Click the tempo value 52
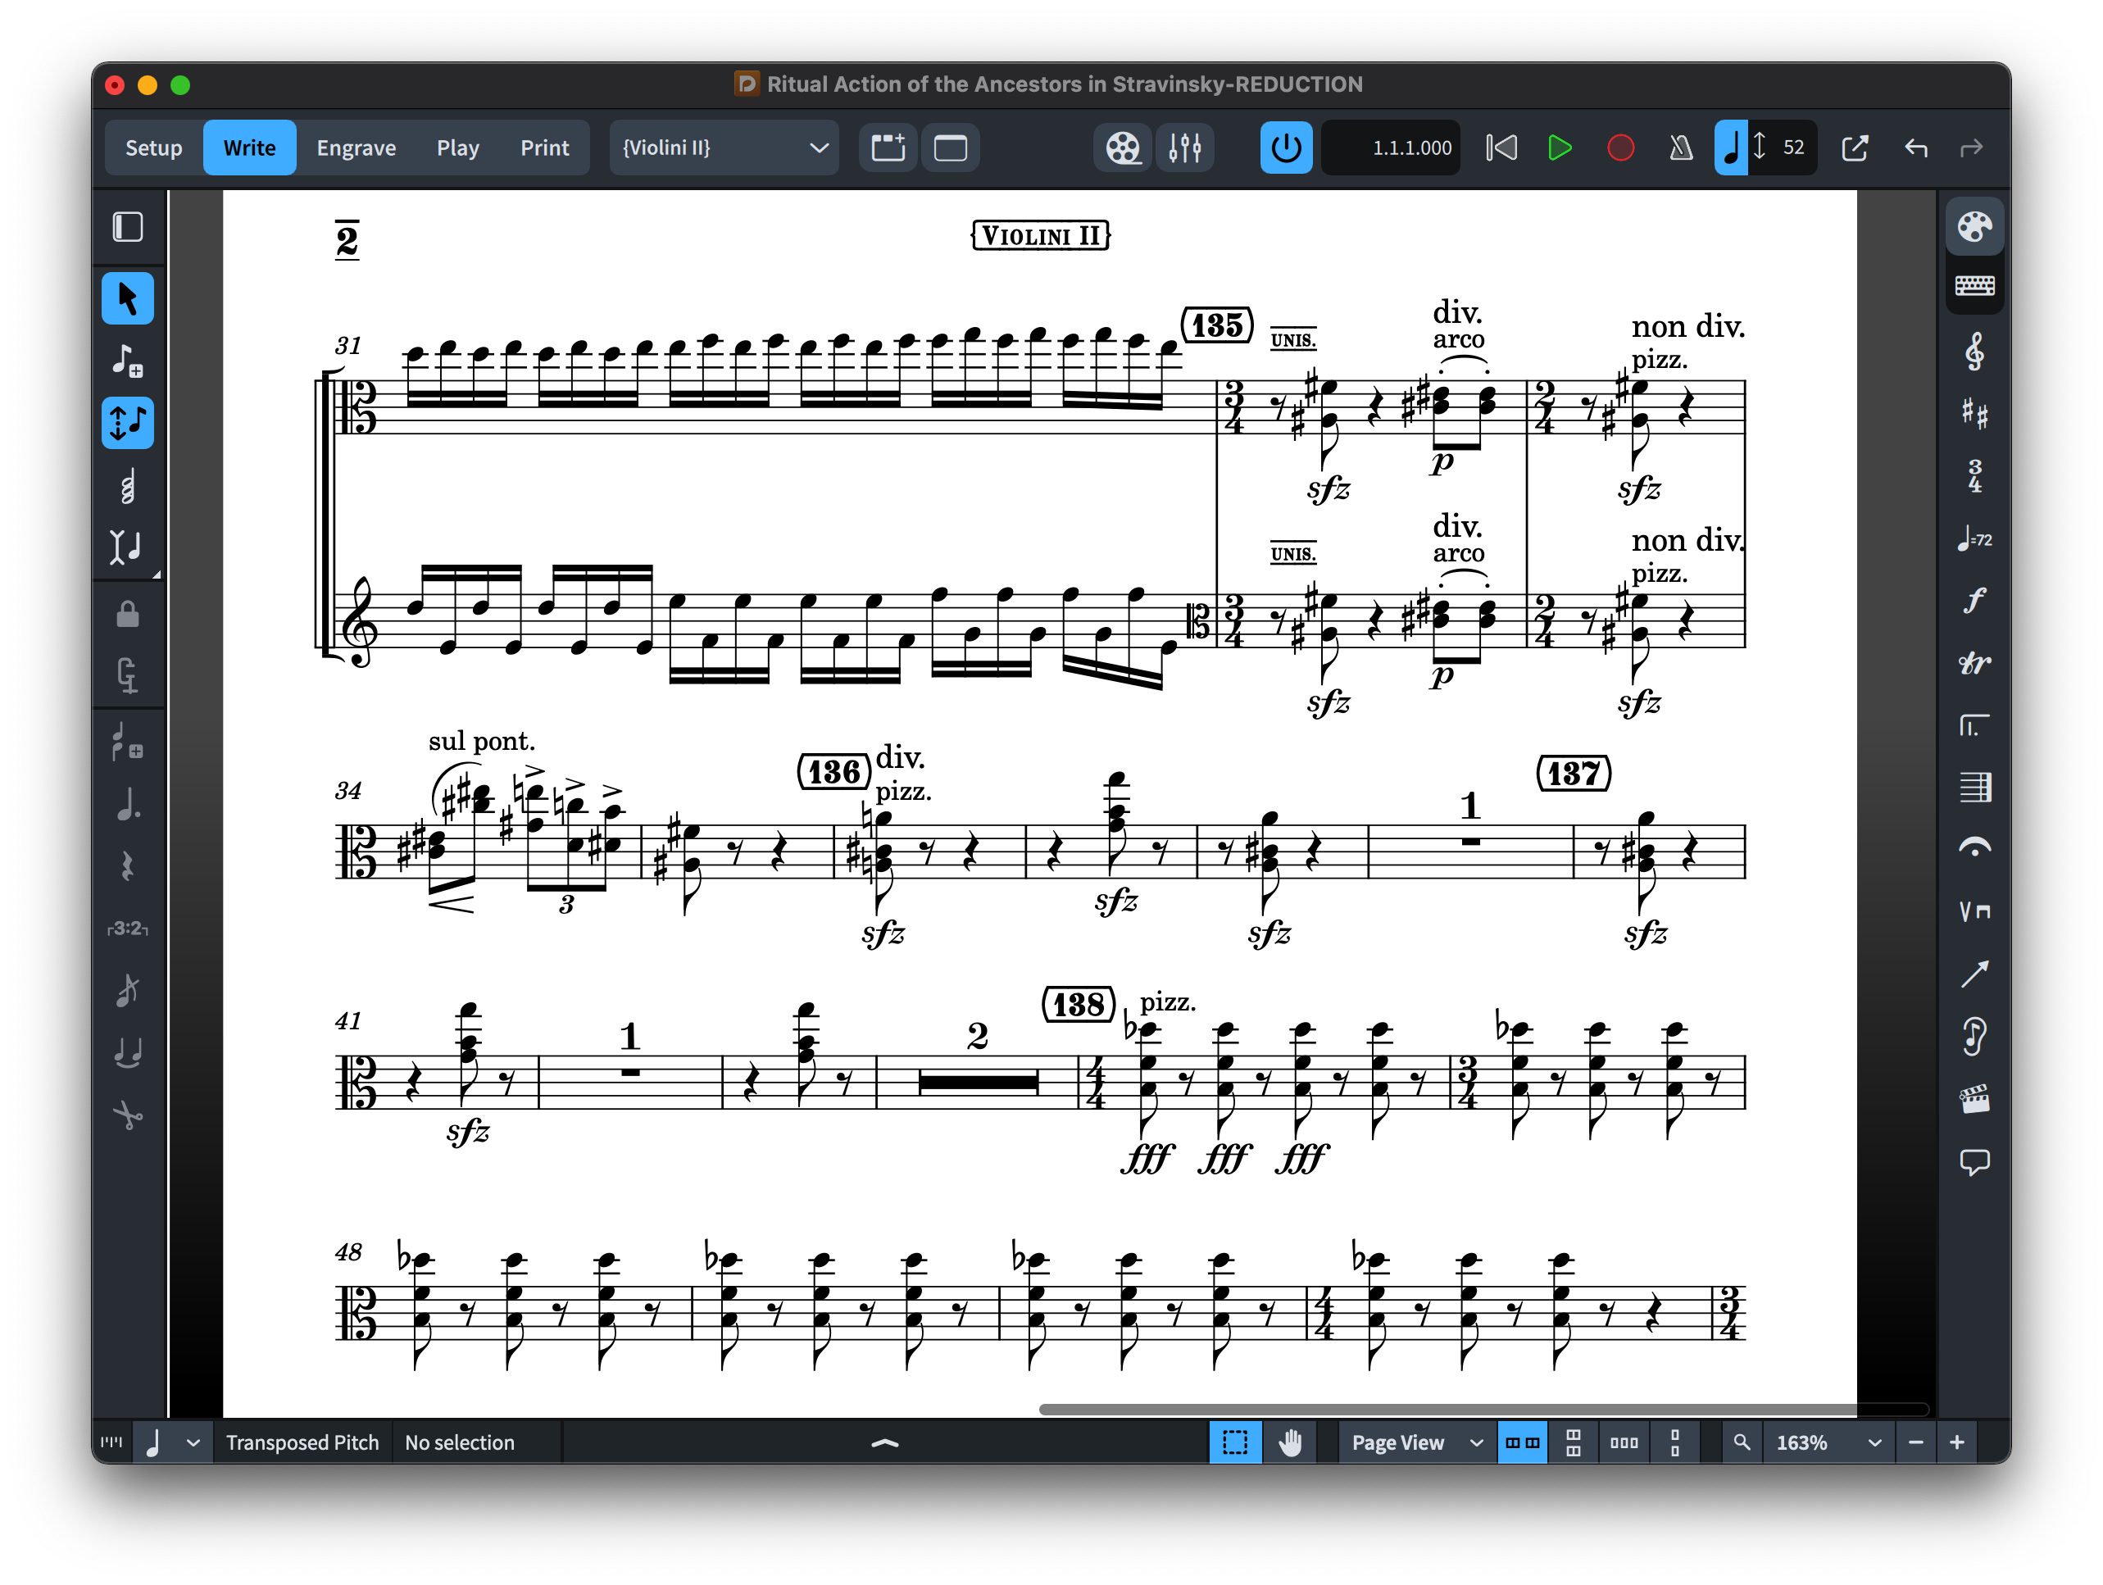This screenshot has height=1585, width=2103. [x=1793, y=148]
